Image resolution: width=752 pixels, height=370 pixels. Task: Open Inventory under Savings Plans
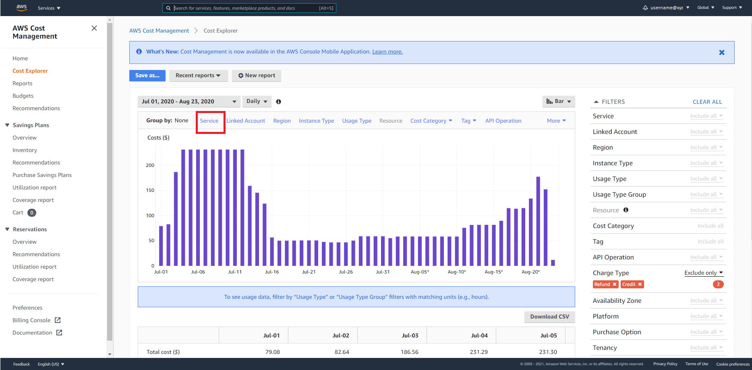(25, 150)
